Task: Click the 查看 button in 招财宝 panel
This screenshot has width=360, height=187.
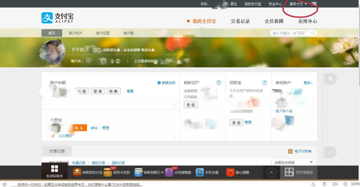Action: coord(237,122)
